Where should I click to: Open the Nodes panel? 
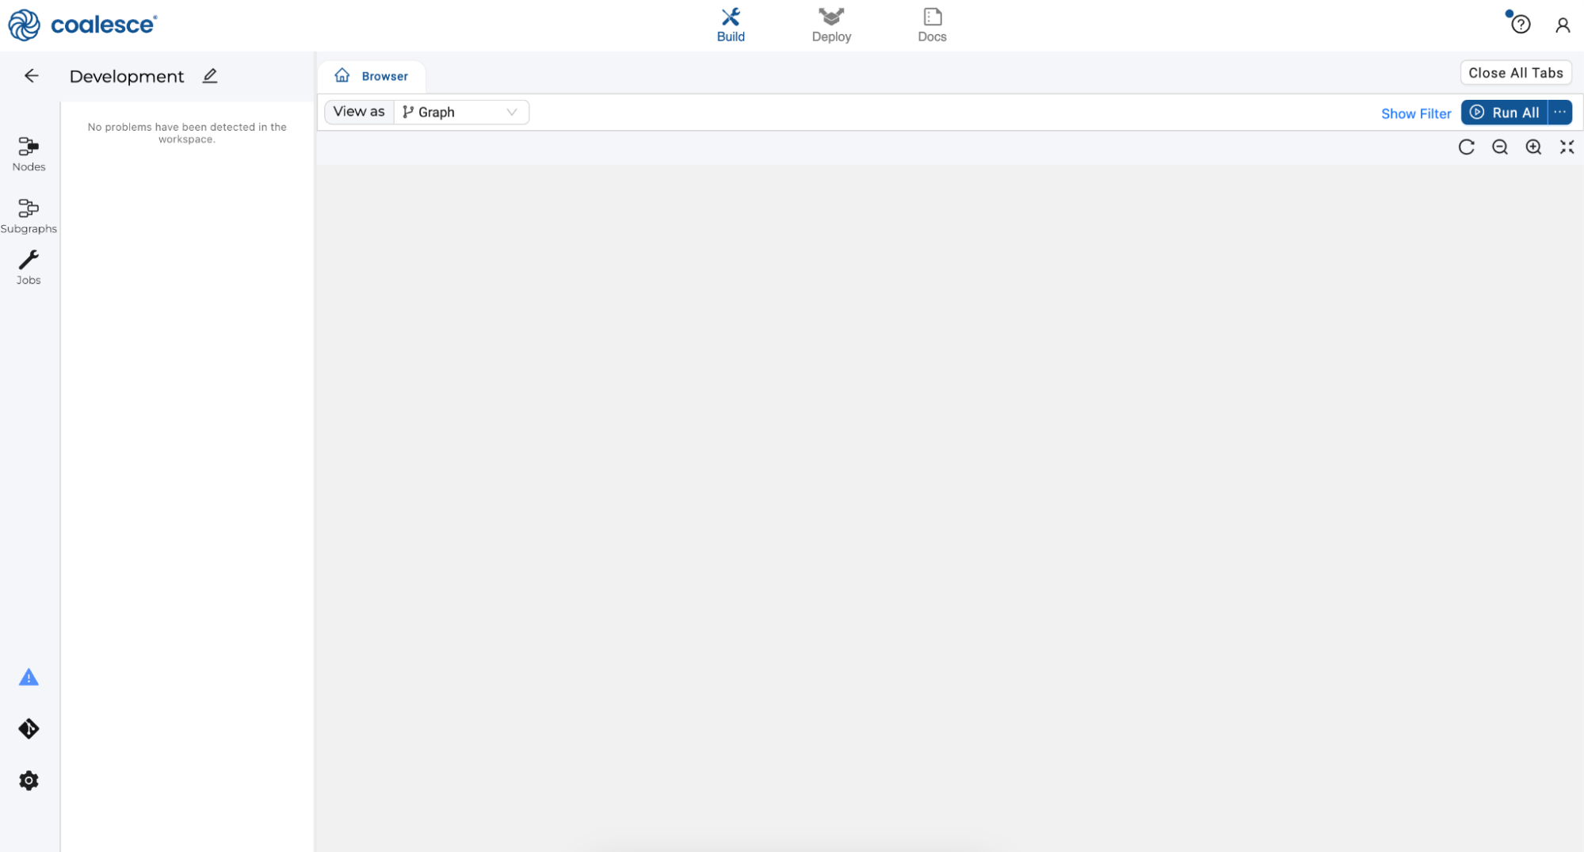29,154
